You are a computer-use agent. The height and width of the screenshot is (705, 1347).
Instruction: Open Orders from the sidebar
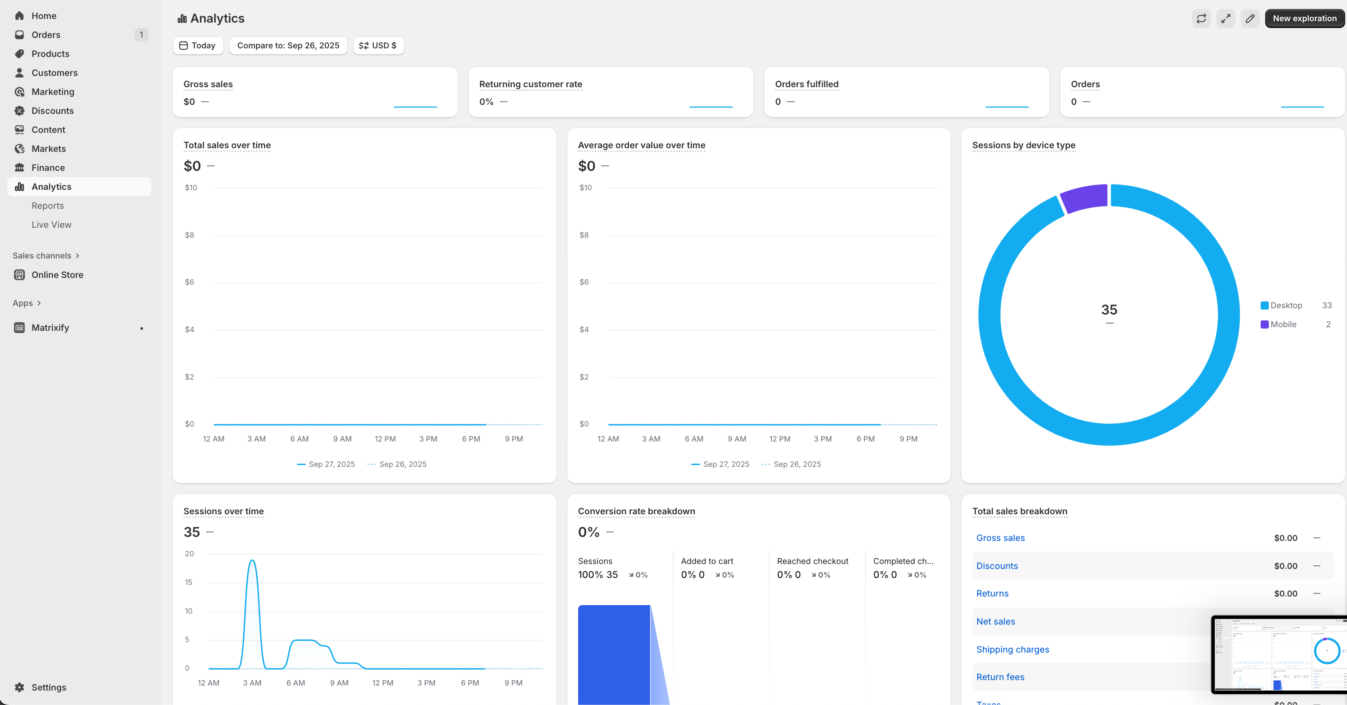point(46,34)
